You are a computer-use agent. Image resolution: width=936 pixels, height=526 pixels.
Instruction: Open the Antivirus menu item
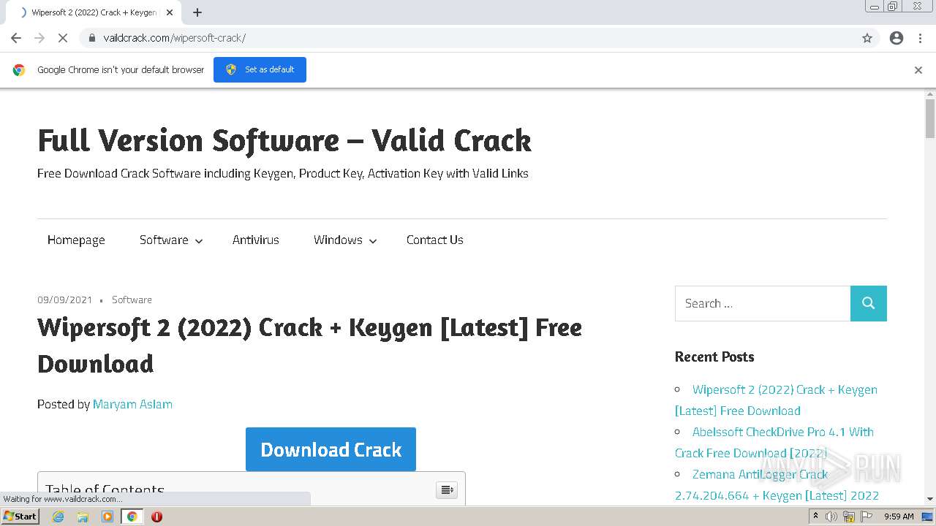coord(255,240)
